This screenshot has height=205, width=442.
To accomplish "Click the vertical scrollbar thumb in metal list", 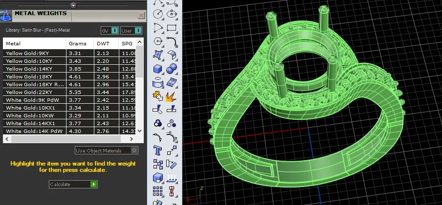I will point(139,62).
